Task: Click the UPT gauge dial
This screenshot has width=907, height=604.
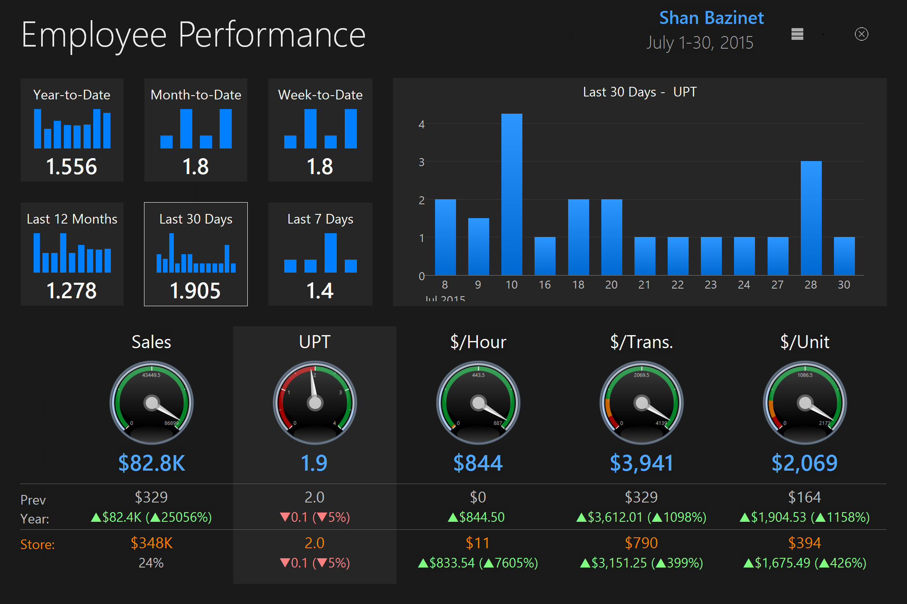Action: click(315, 403)
